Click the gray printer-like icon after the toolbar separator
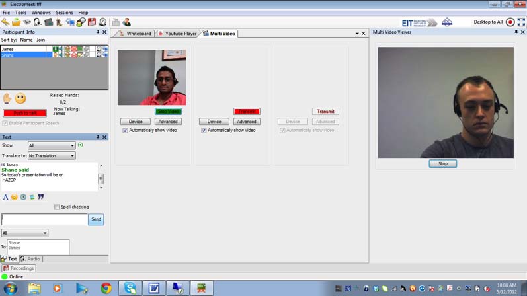Viewport: 527px width, 296px height. click(x=116, y=22)
